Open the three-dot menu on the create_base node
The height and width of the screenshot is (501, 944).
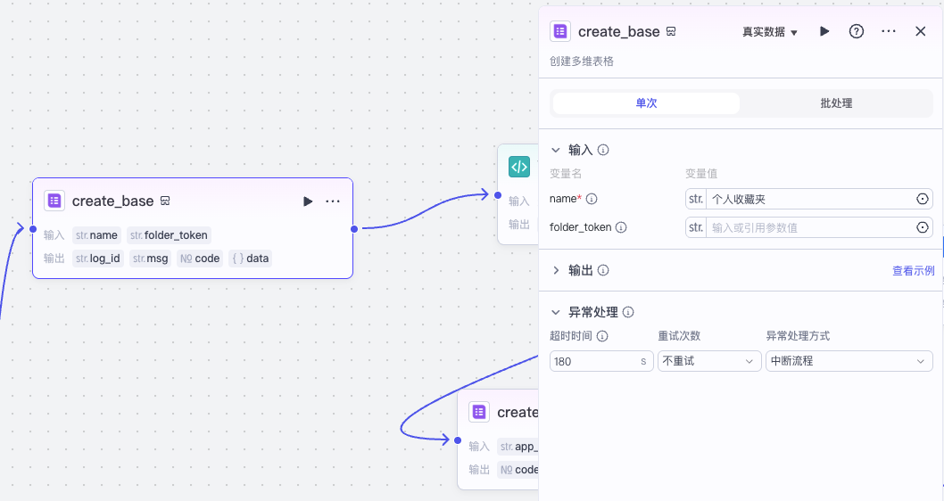(333, 201)
